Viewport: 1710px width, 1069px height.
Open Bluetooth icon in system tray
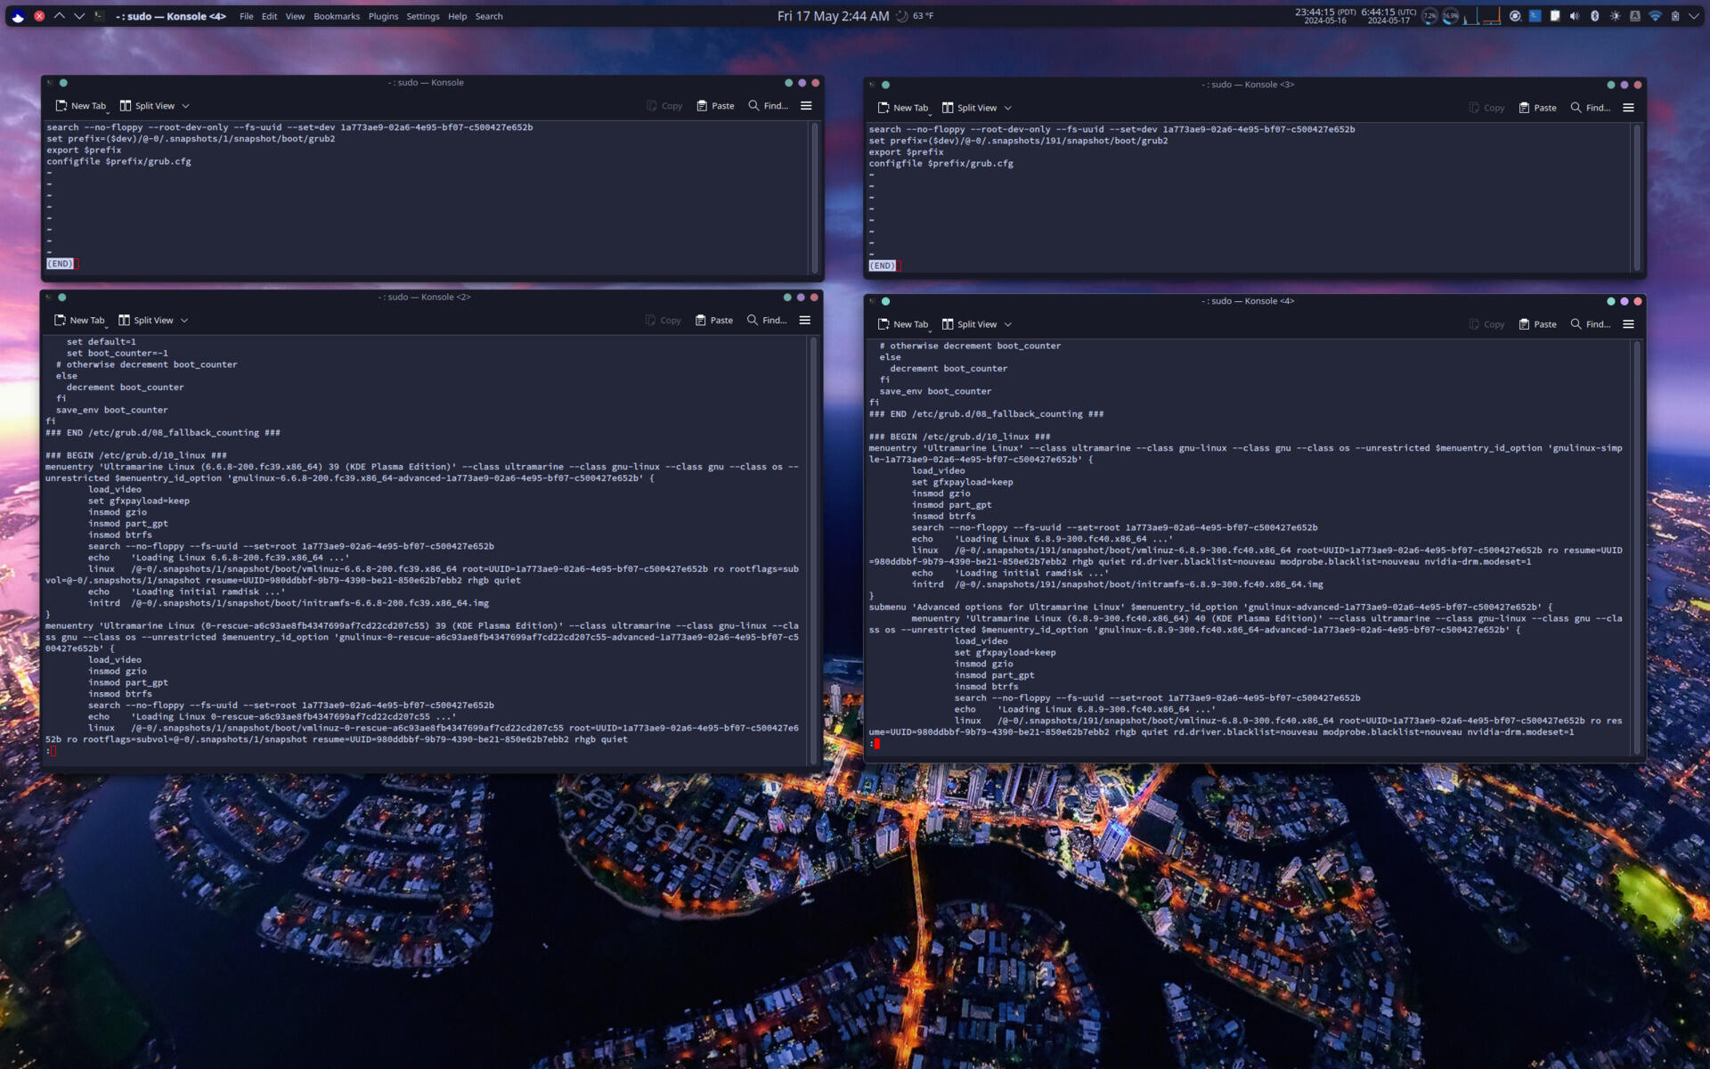pos(1595,16)
